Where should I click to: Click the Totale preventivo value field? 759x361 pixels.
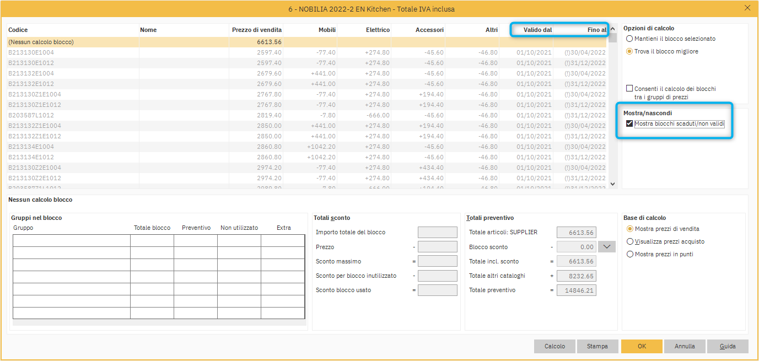[x=576, y=290]
